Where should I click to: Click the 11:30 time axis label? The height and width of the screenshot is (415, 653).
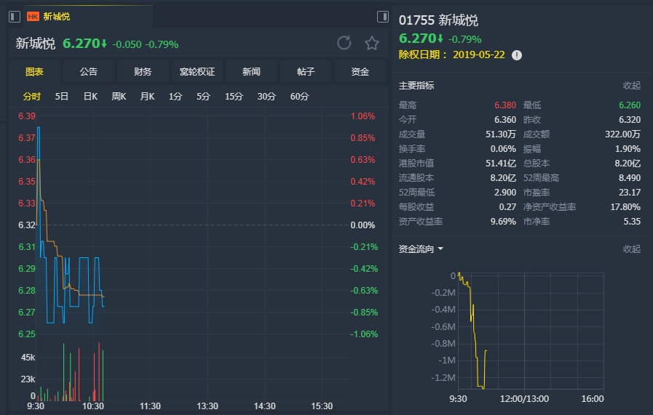click(x=150, y=406)
